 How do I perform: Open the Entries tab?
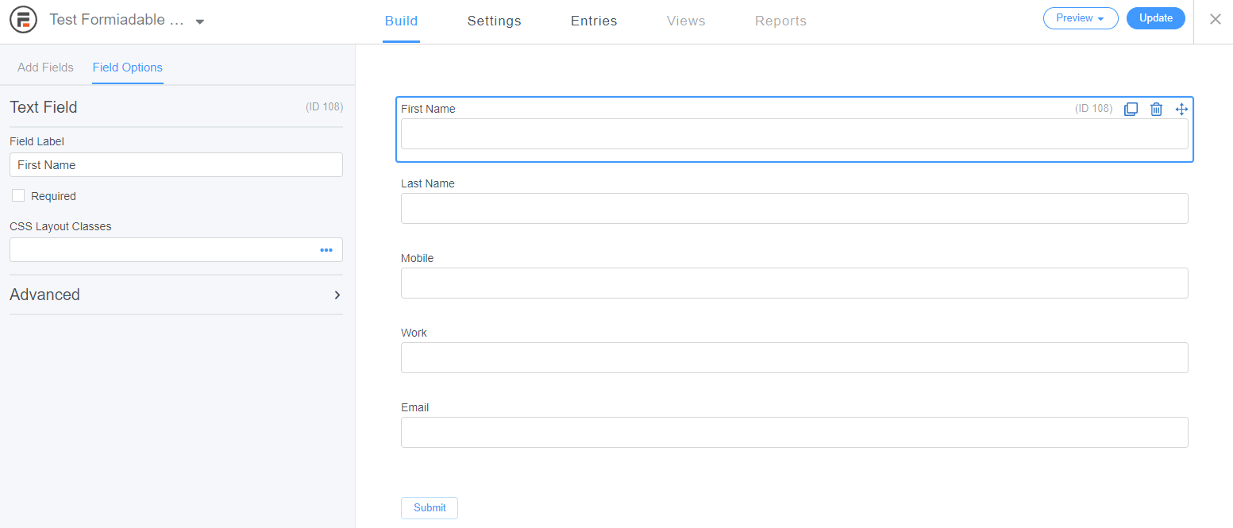pyautogui.click(x=594, y=21)
